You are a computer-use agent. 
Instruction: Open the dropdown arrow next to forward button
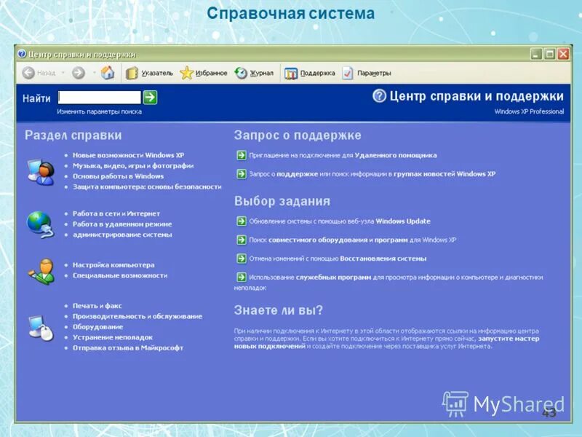tap(95, 73)
